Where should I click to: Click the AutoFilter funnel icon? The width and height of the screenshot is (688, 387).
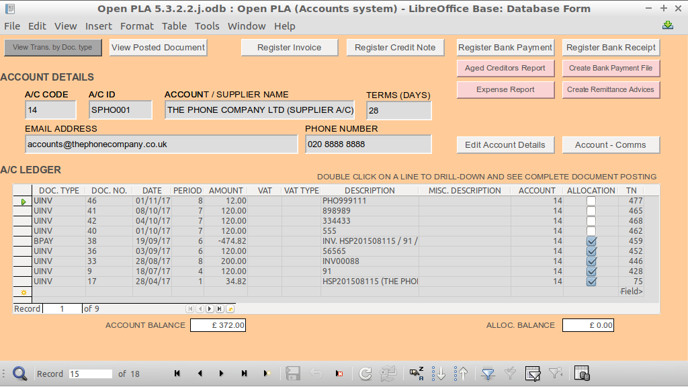[x=488, y=374]
